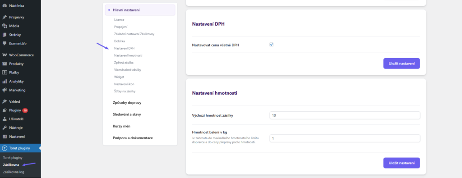Click the Média icon in sidebar

(x=5, y=26)
